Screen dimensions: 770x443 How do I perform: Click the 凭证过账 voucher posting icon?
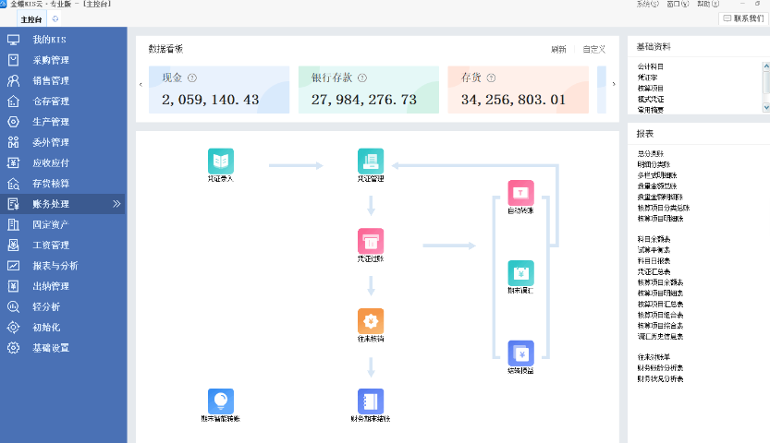[371, 241]
